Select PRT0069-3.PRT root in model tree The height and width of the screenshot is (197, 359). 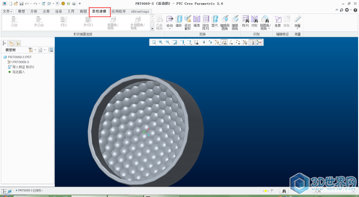click(x=18, y=57)
